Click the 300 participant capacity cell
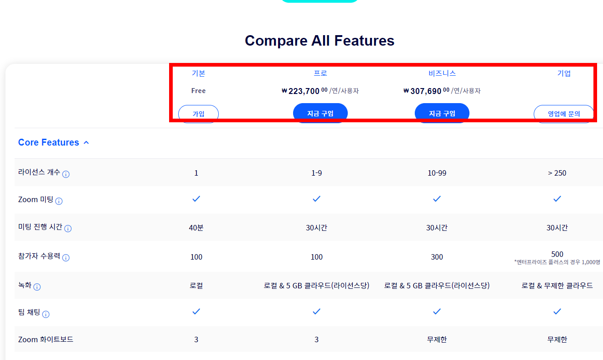 [437, 257]
